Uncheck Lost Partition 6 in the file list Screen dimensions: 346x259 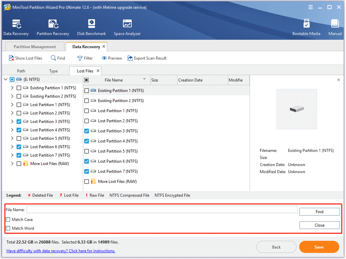tap(87, 161)
